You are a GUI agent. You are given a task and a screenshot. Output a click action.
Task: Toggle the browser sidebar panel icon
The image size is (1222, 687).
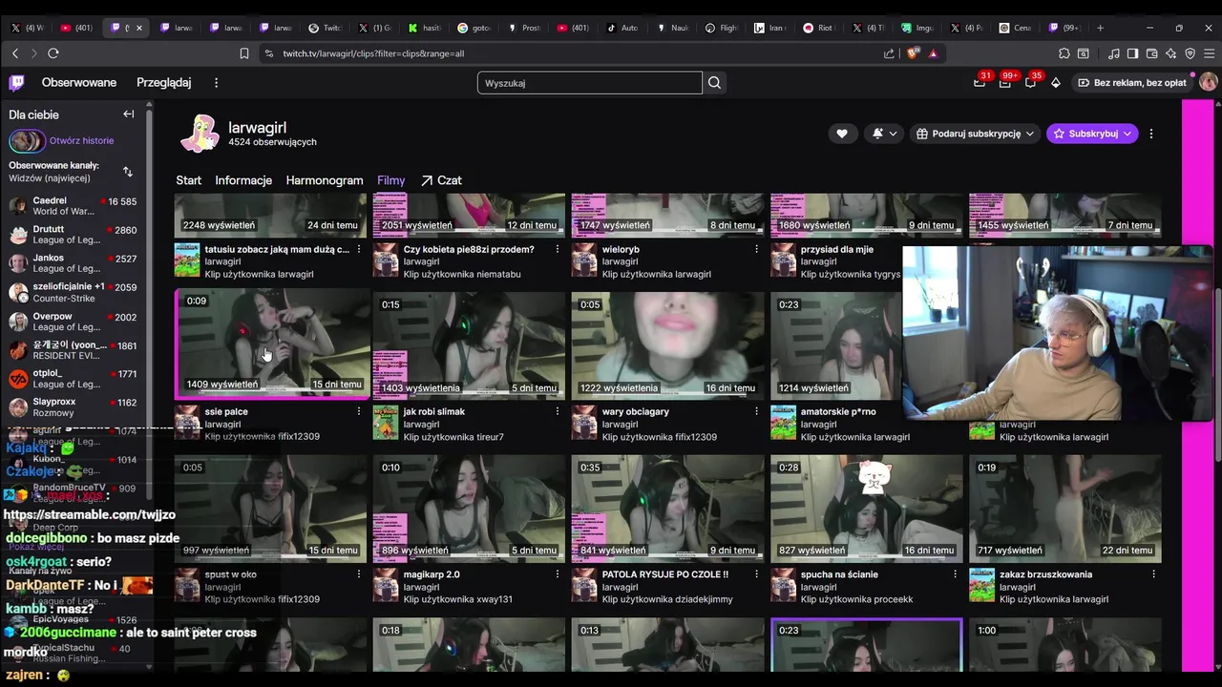coord(1132,53)
